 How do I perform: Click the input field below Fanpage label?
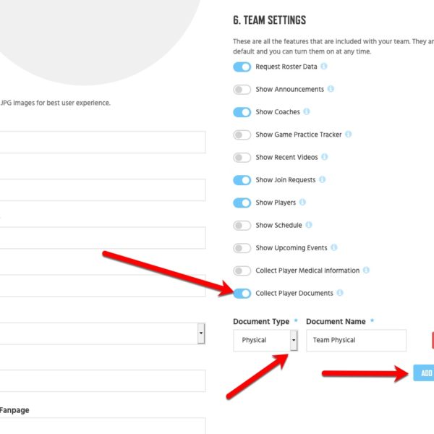click(x=103, y=426)
